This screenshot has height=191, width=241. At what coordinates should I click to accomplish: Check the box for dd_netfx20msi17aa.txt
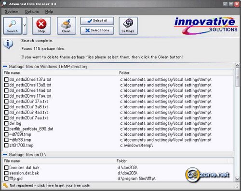point(6,96)
